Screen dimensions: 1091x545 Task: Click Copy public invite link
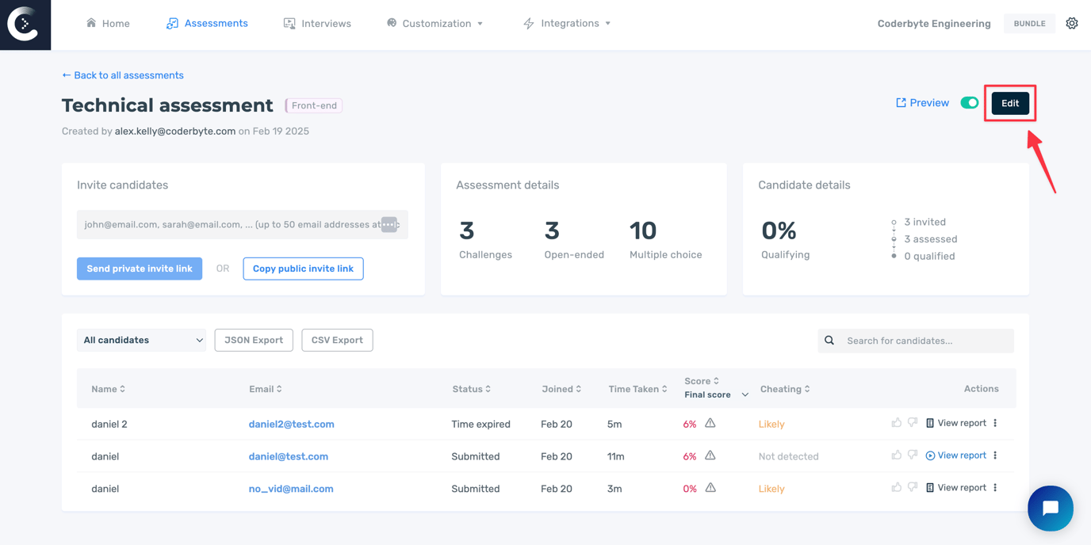(303, 269)
